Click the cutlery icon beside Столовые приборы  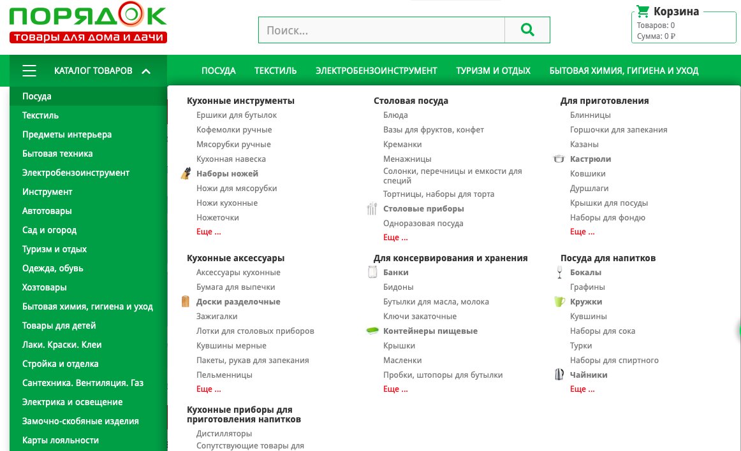[372, 208]
